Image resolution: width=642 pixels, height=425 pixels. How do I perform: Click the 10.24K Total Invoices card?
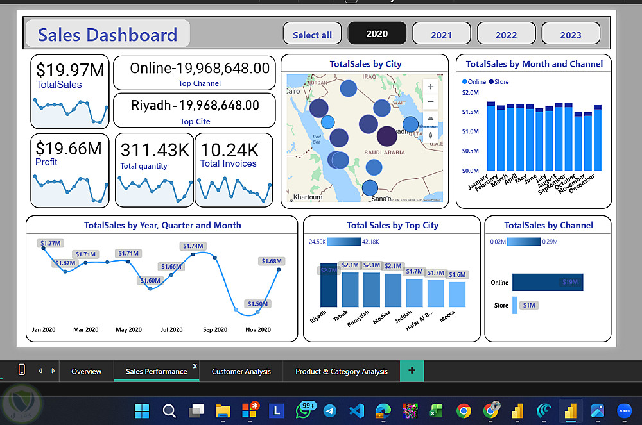coord(234,170)
